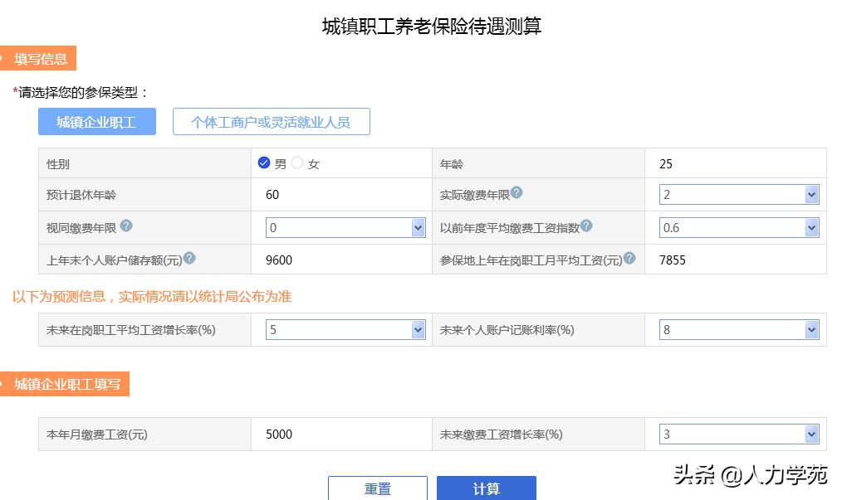
Task: Switch to 个体工商户或灵活就业人员 option
Action: [271, 120]
